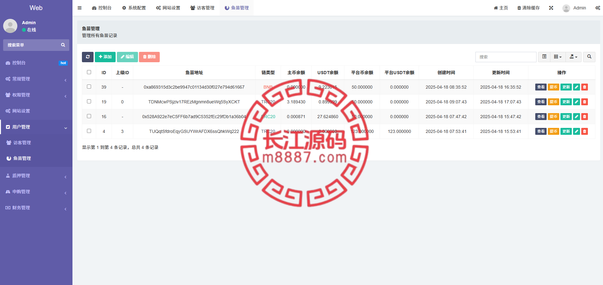Click the magnifier in menu search box
This screenshot has width=603, height=285.
pyautogui.click(x=63, y=45)
